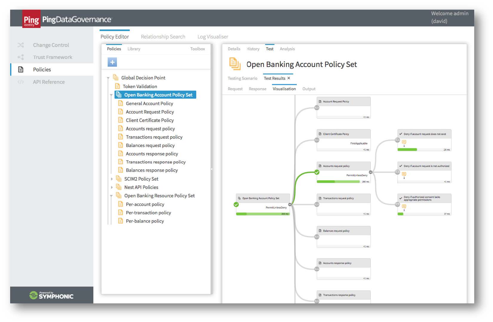
Task: Click the Symphonic logo
Action: pyautogui.click(x=51, y=295)
